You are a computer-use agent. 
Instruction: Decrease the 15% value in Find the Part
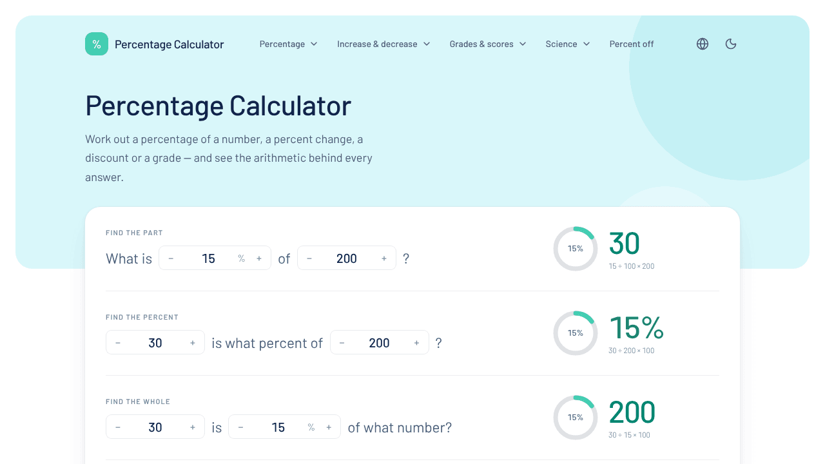171,258
